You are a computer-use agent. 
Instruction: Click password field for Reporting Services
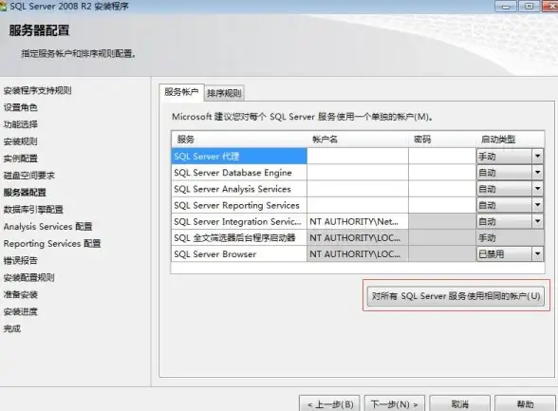(442, 205)
